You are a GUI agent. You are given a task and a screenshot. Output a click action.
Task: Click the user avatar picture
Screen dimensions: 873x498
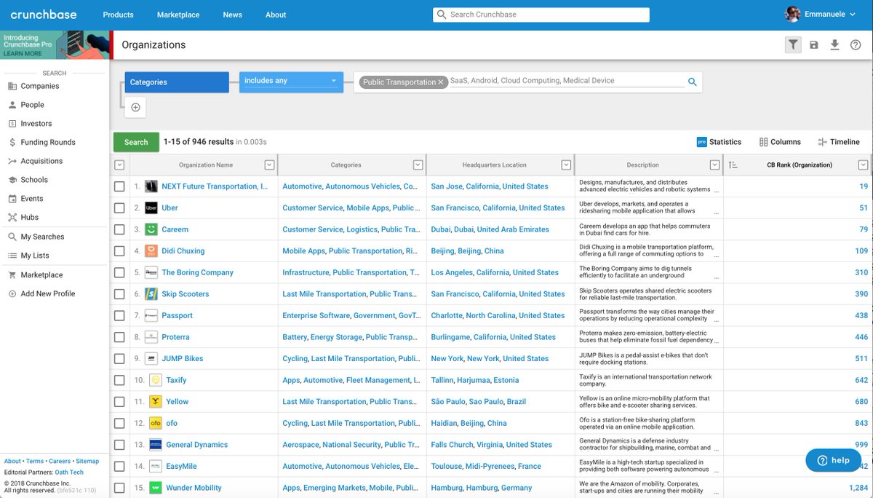pyautogui.click(x=794, y=15)
